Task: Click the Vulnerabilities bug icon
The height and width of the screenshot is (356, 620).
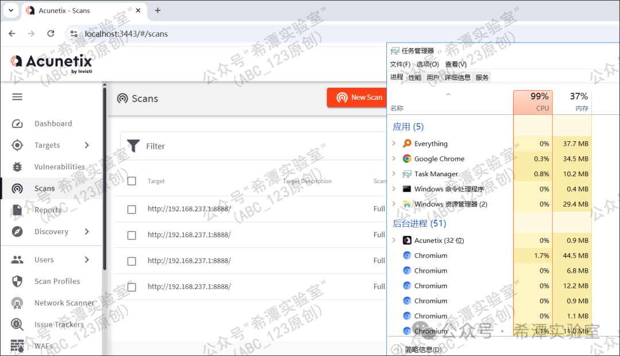Action: [x=17, y=167]
